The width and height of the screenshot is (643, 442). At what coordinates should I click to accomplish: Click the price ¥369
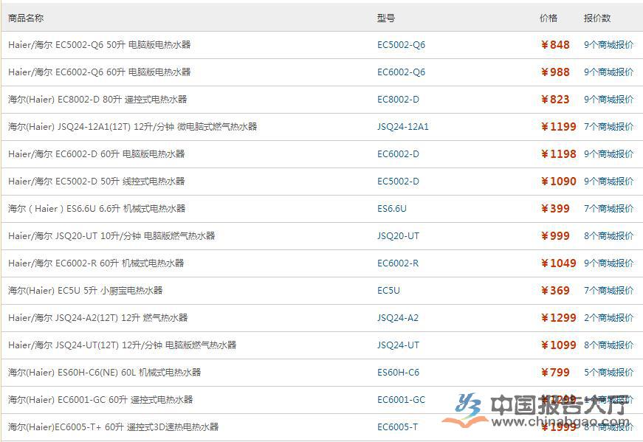(555, 290)
